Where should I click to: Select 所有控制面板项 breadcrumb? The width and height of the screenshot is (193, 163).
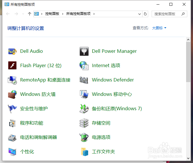click(x=78, y=14)
